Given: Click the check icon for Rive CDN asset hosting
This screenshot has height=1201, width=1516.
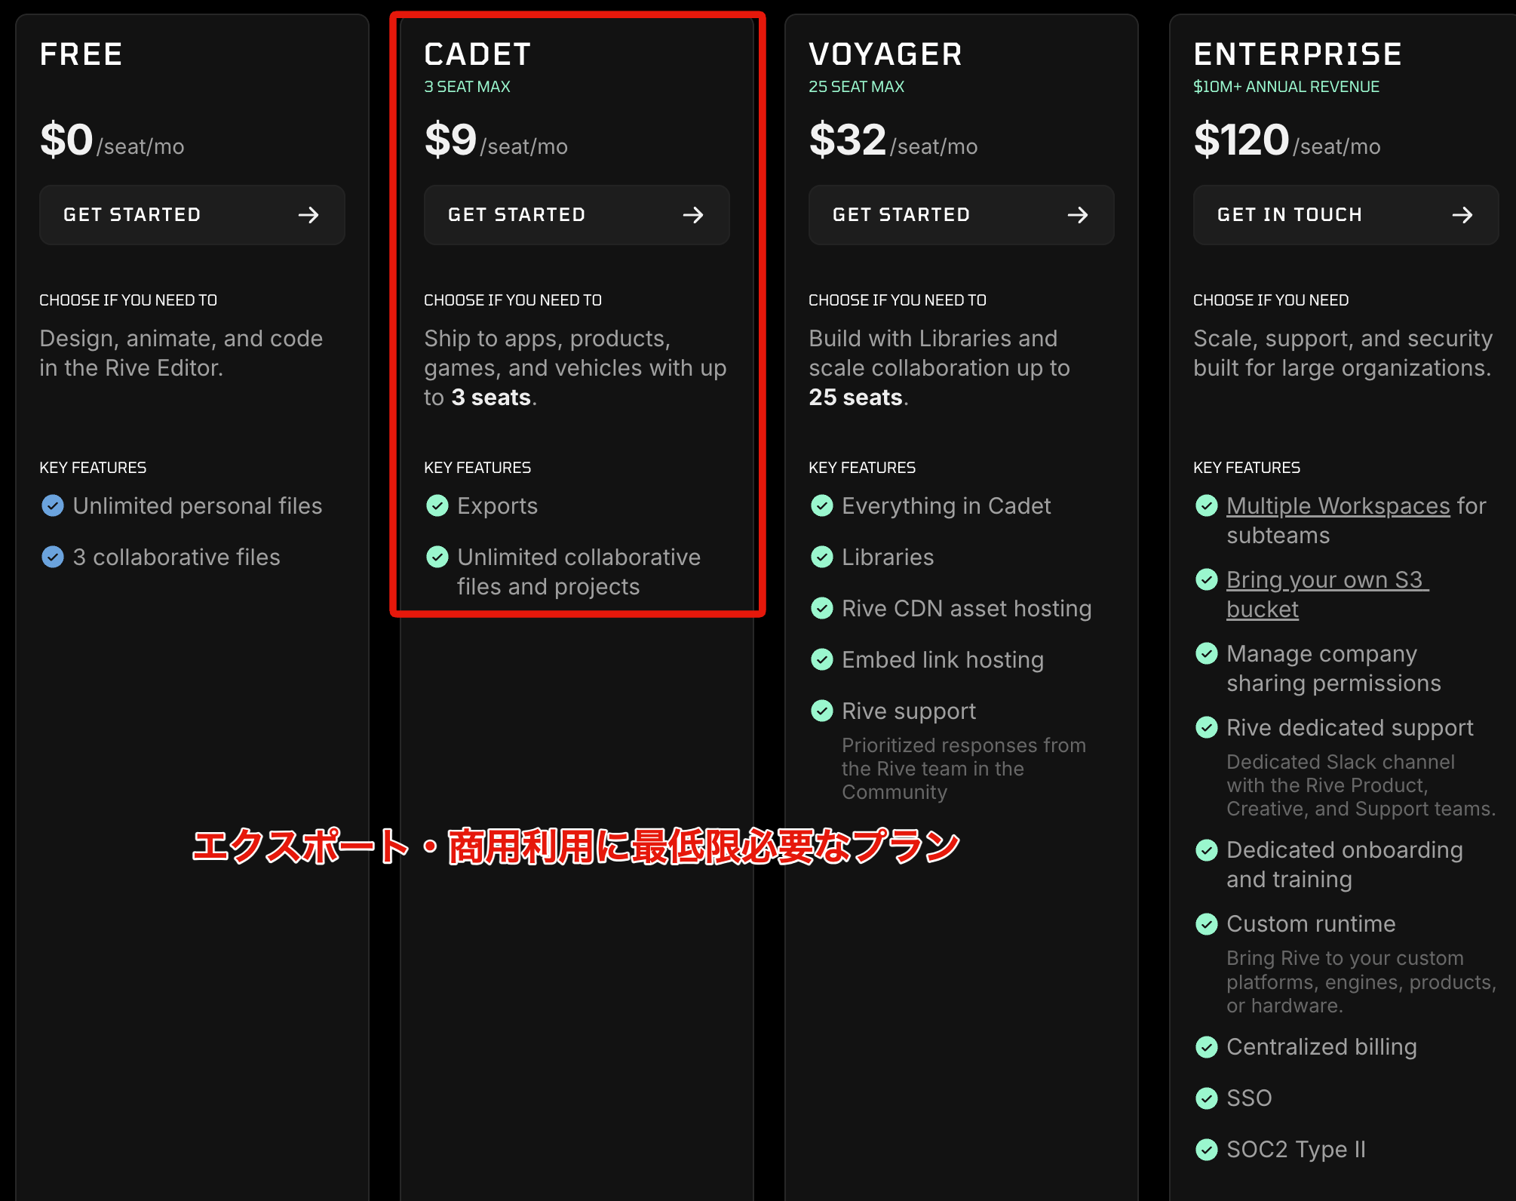Looking at the screenshot, I should pyautogui.click(x=822, y=608).
